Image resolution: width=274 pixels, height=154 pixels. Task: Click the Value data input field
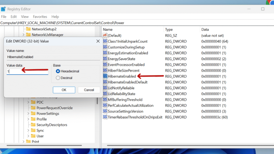coord(28,71)
